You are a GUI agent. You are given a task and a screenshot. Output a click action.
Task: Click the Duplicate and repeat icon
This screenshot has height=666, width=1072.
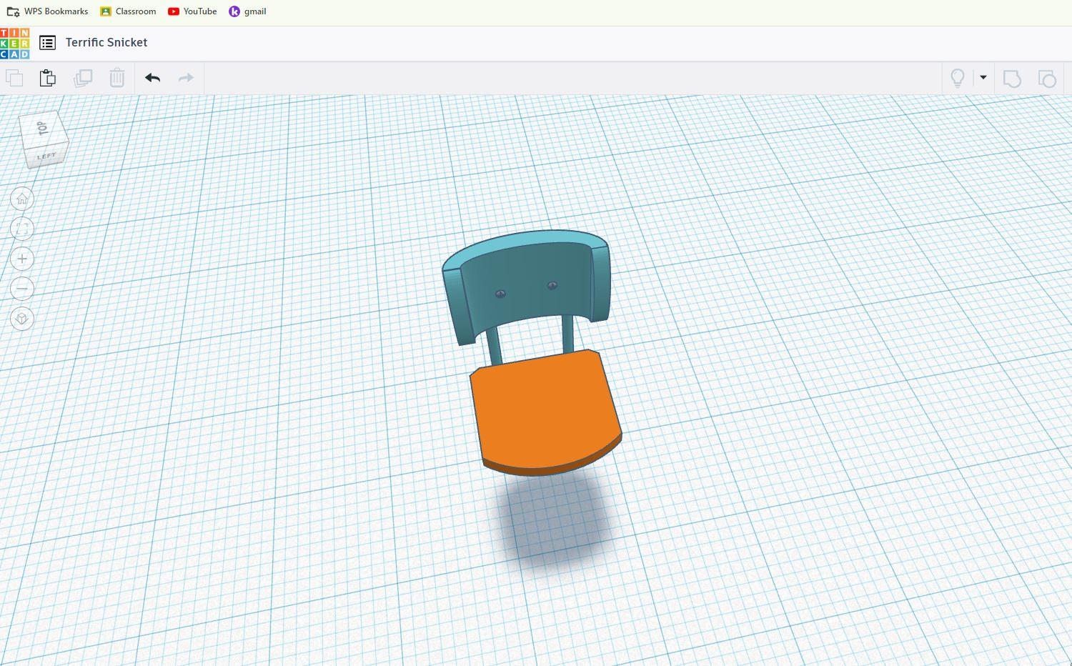click(83, 78)
